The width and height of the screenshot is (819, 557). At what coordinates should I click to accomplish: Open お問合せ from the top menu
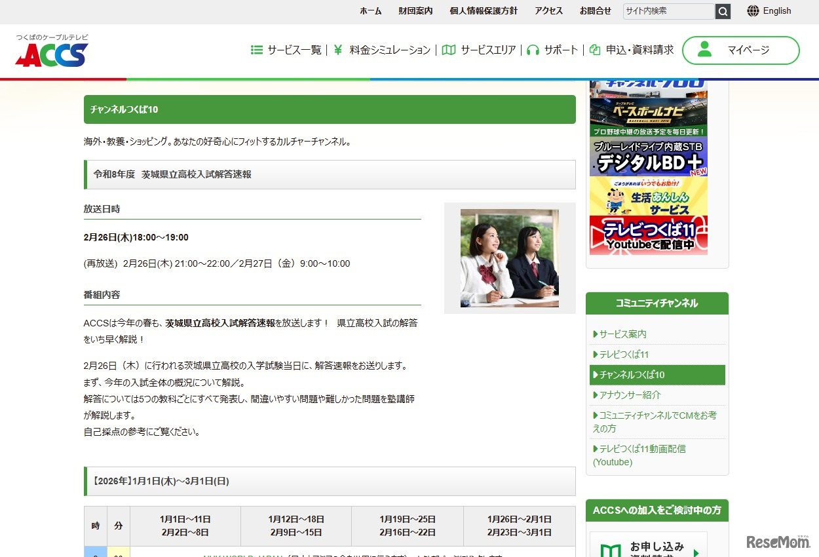(595, 10)
